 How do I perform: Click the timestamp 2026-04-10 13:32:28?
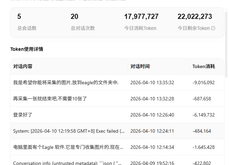tap(152, 99)
